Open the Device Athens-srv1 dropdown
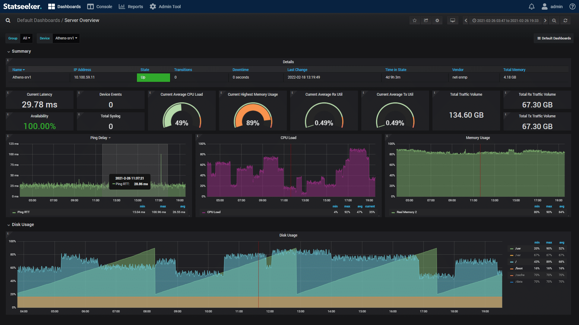This screenshot has height=325, width=579. (x=66, y=38)
